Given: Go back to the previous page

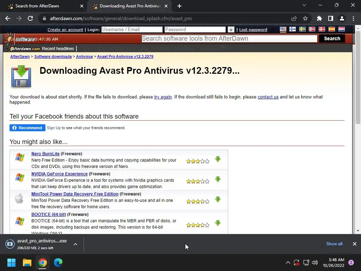Looking at the screenshot, I should [x=8, y=18].
